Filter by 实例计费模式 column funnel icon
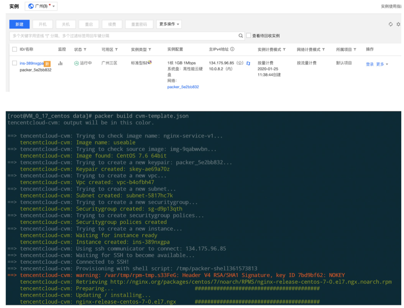 pos(284,49)
